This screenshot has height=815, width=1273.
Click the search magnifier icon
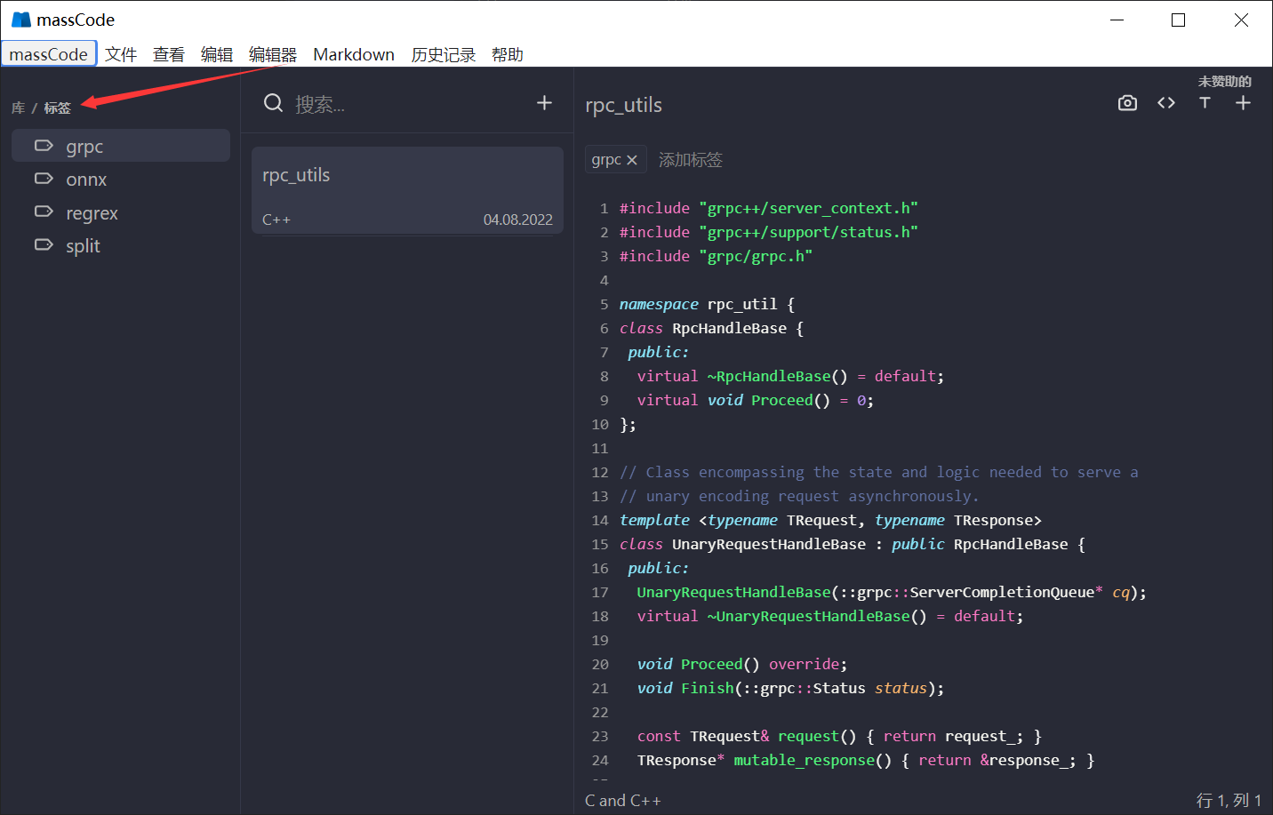pyautogui.click(x=273, y=103)
